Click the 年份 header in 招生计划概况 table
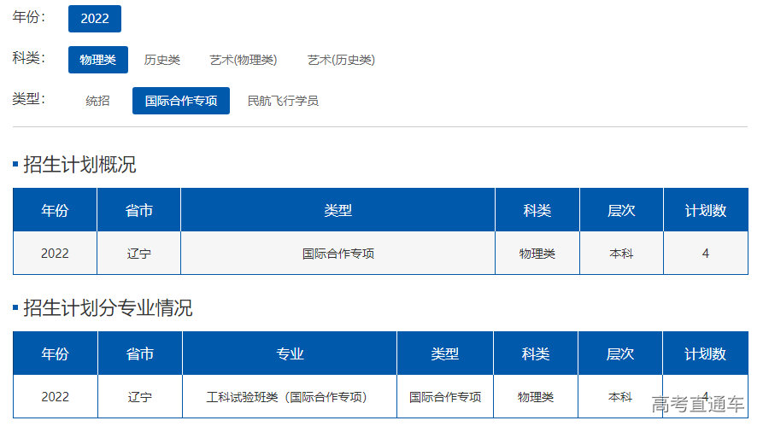 click(x=56, y=211)
